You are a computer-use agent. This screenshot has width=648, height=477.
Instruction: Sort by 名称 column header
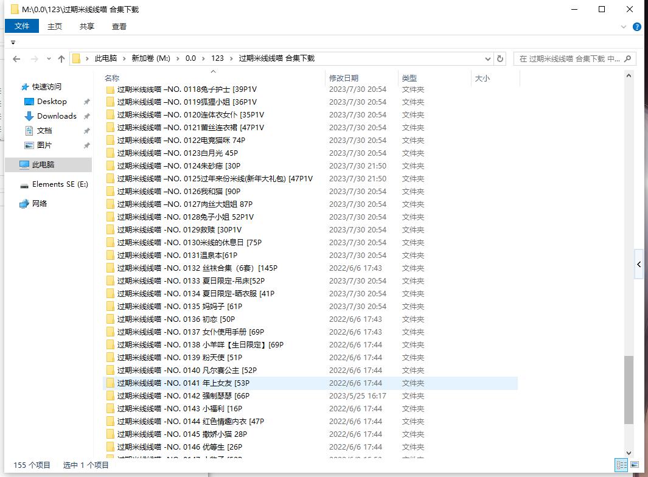pos(112,78)
